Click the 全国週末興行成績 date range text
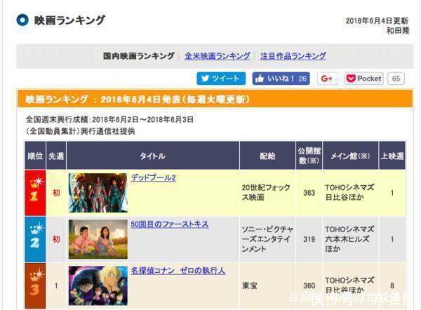421x310 pixels. click(x=109, y=119)
